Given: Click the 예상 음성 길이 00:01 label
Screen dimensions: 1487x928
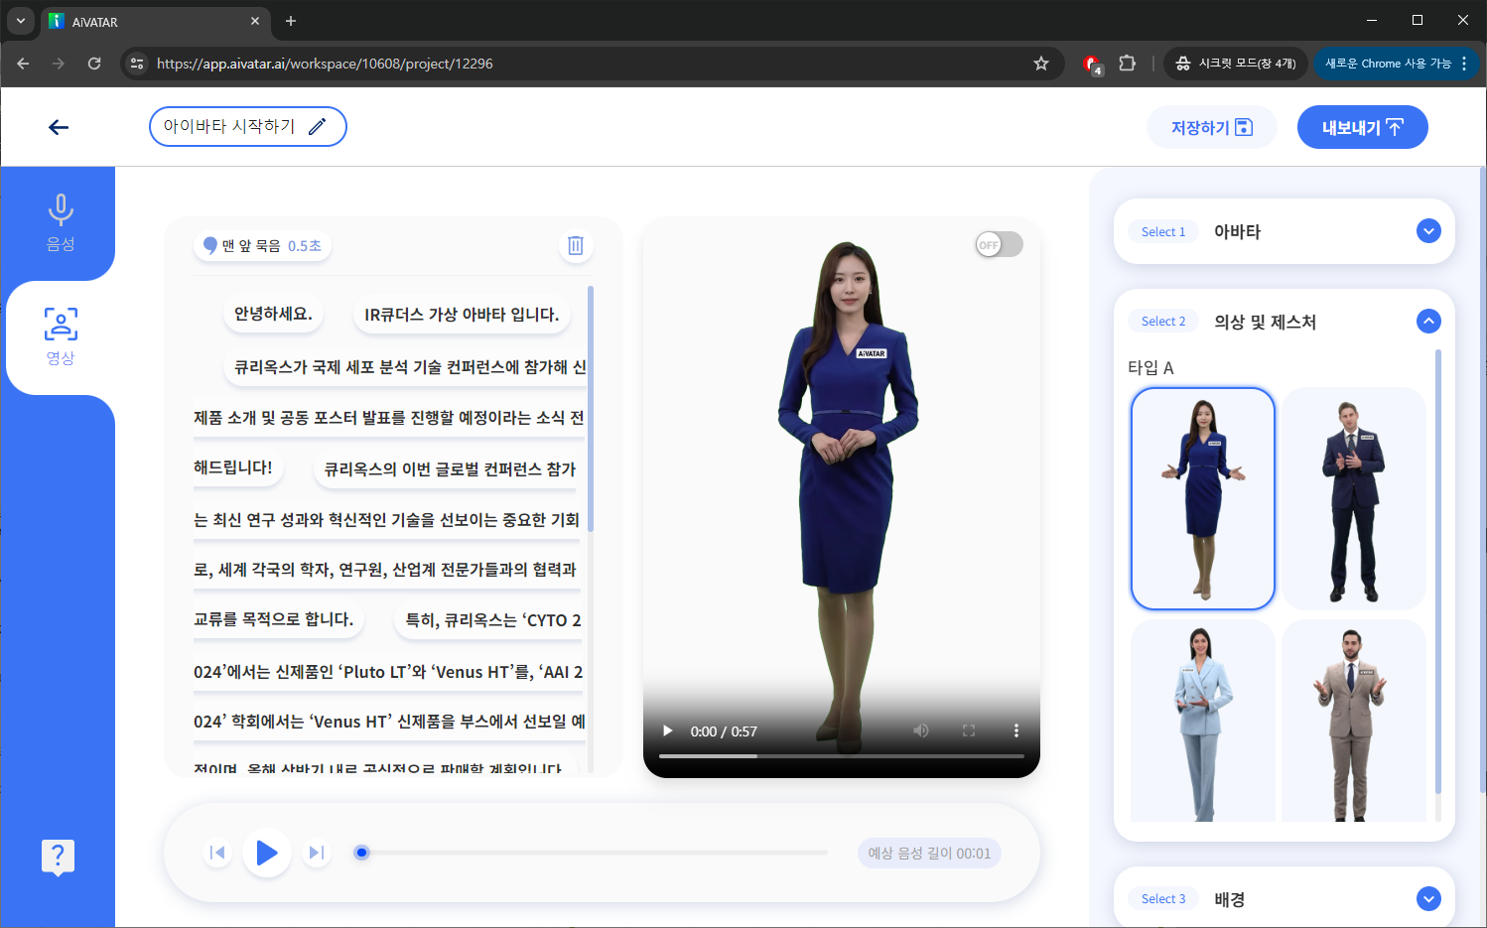Looking at the screenshot, I should click(x=929, y=854).
